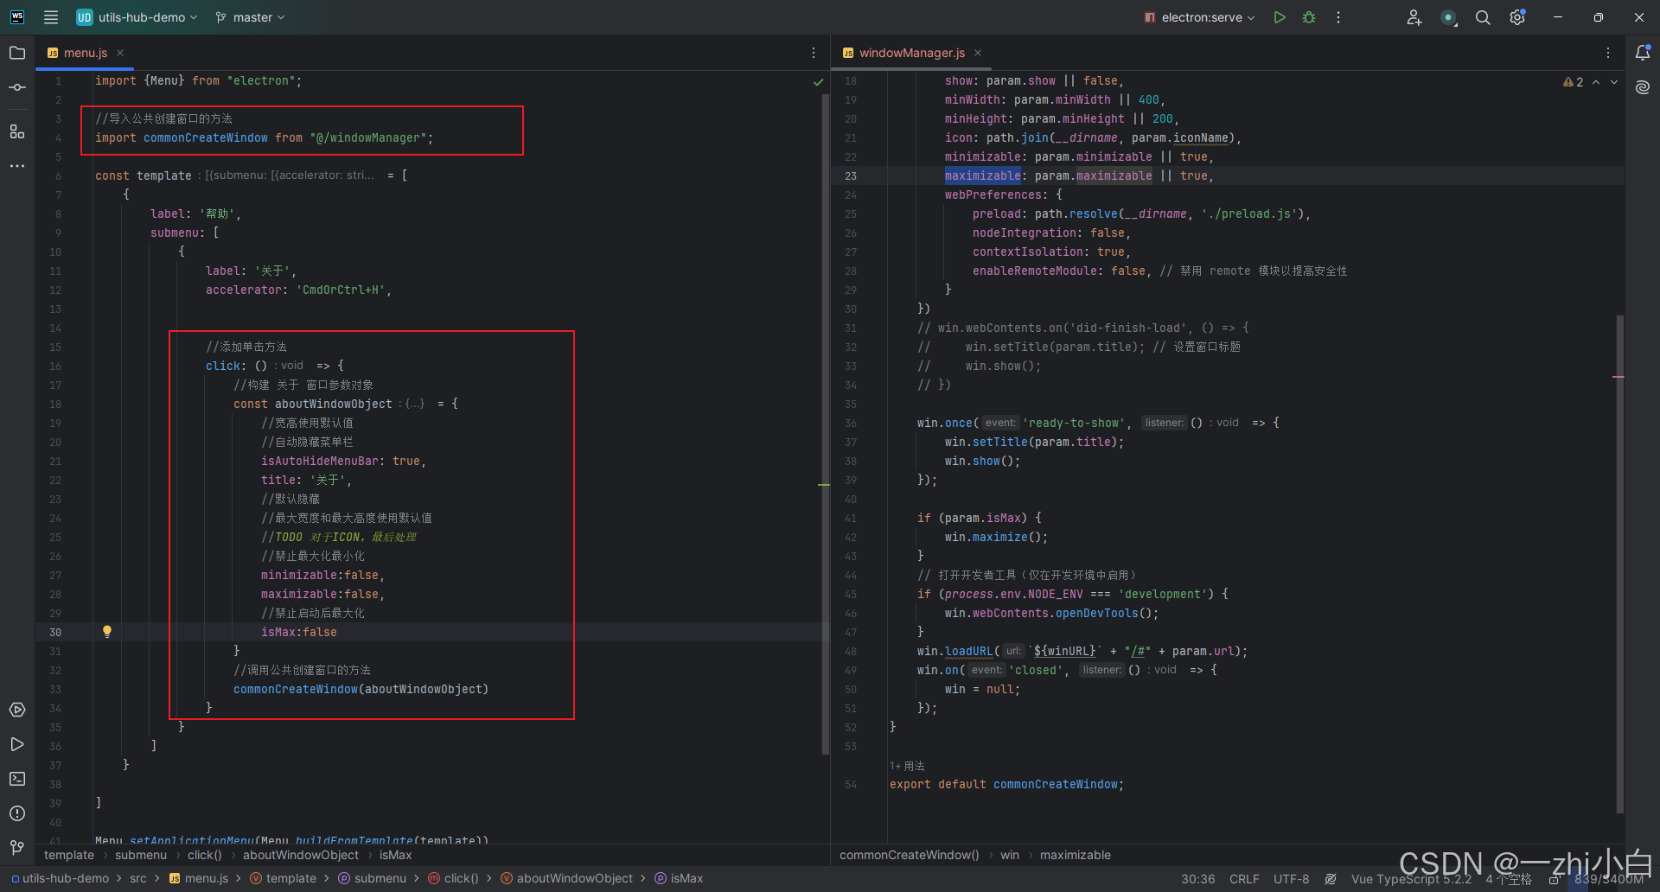Click menu.js in the navigation bar

199,878
